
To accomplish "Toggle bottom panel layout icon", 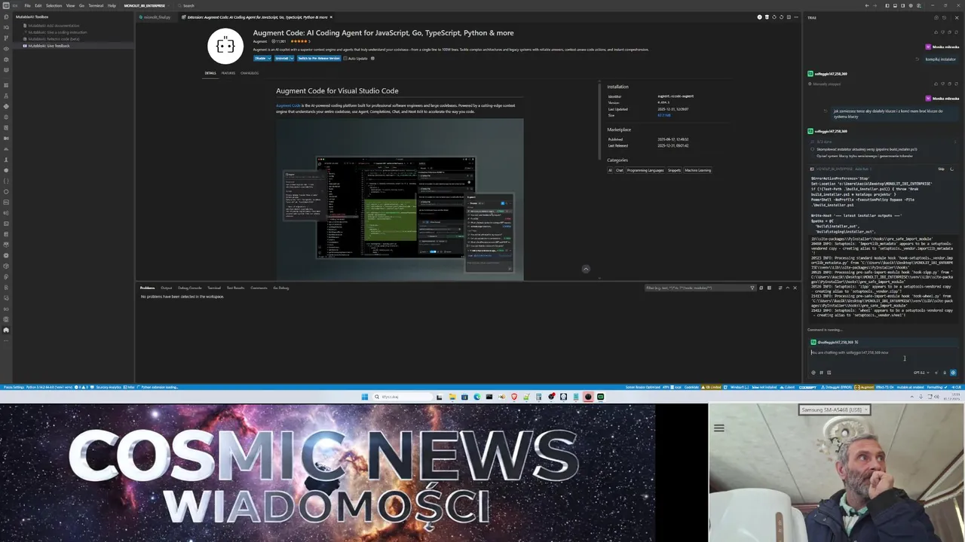I will click(x=896, y=5).
